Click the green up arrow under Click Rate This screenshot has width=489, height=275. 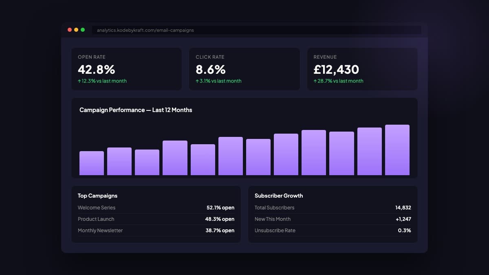click(x=197, y=81)
